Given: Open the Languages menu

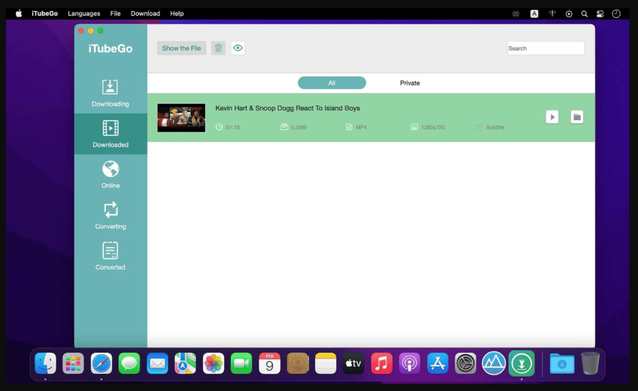Looking at the screenshot, I should click(x=84, y=13).
